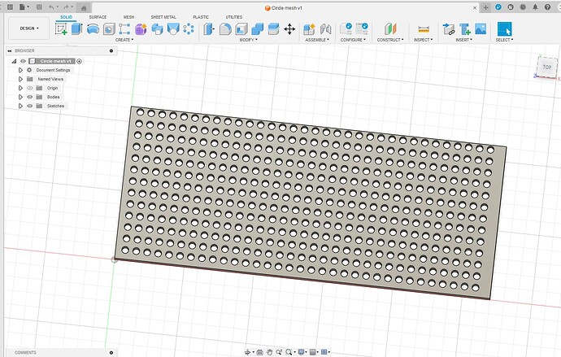Select the Offset Face tool
This screenshot has height=357, width=561.
tap(273, 29)
